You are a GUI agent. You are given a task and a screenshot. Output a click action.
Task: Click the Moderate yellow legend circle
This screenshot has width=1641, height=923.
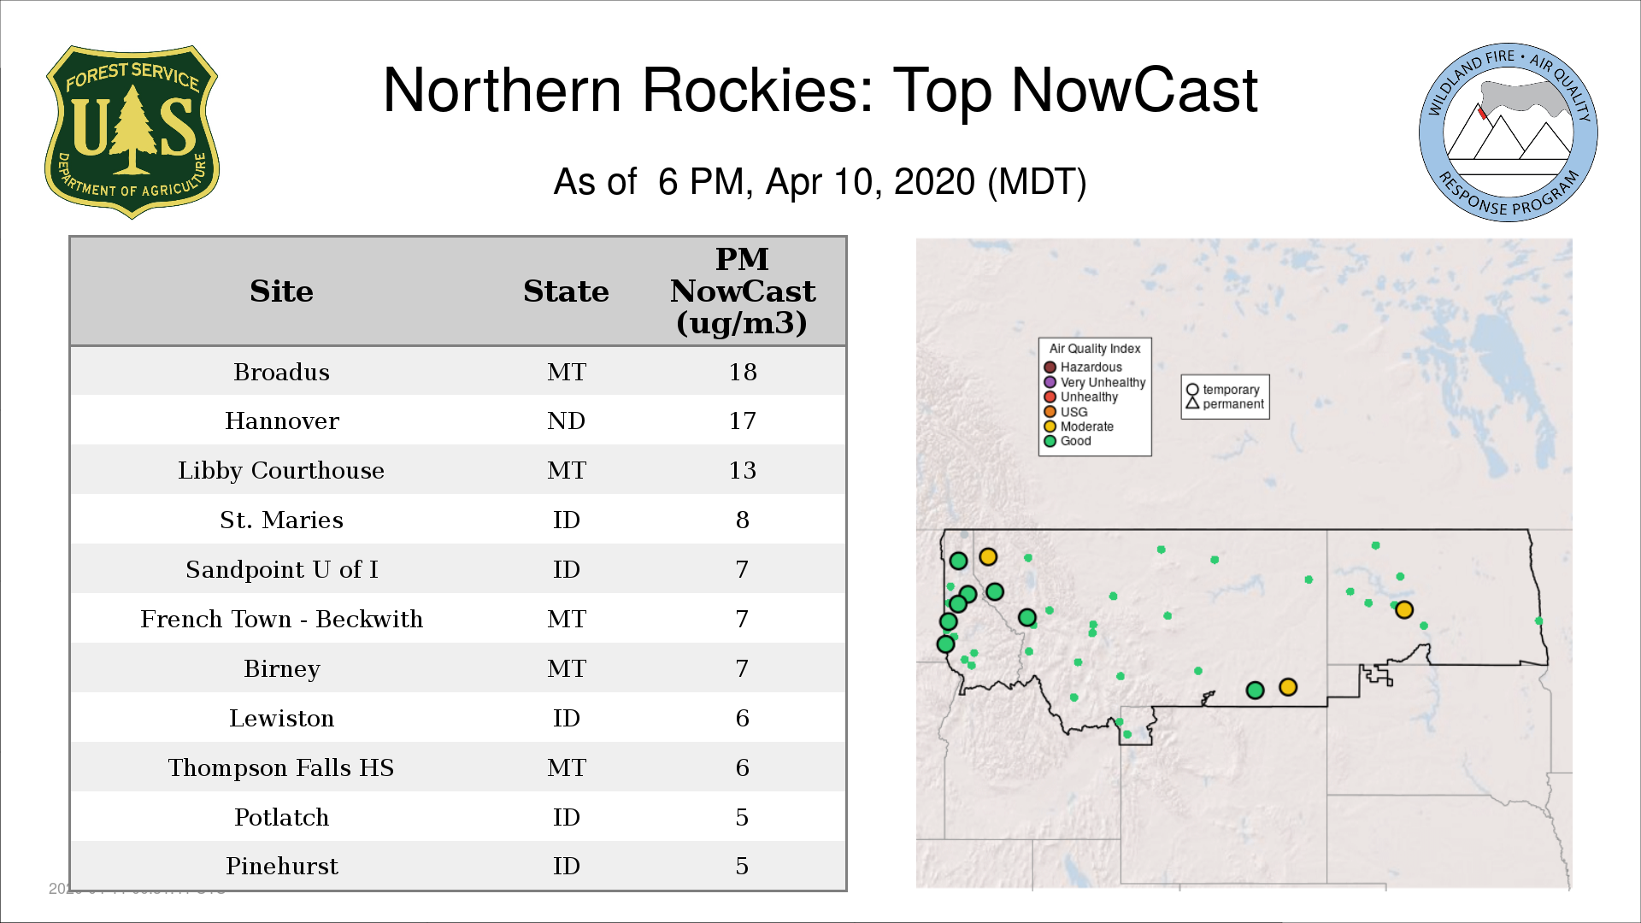tap(1050, 426)
